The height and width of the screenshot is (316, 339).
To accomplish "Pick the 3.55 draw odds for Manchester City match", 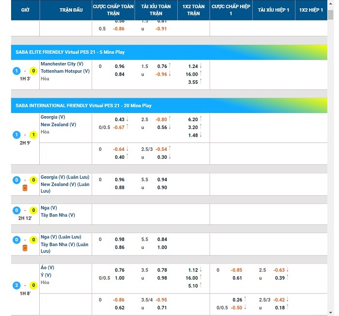I will (x=192, y=82).
